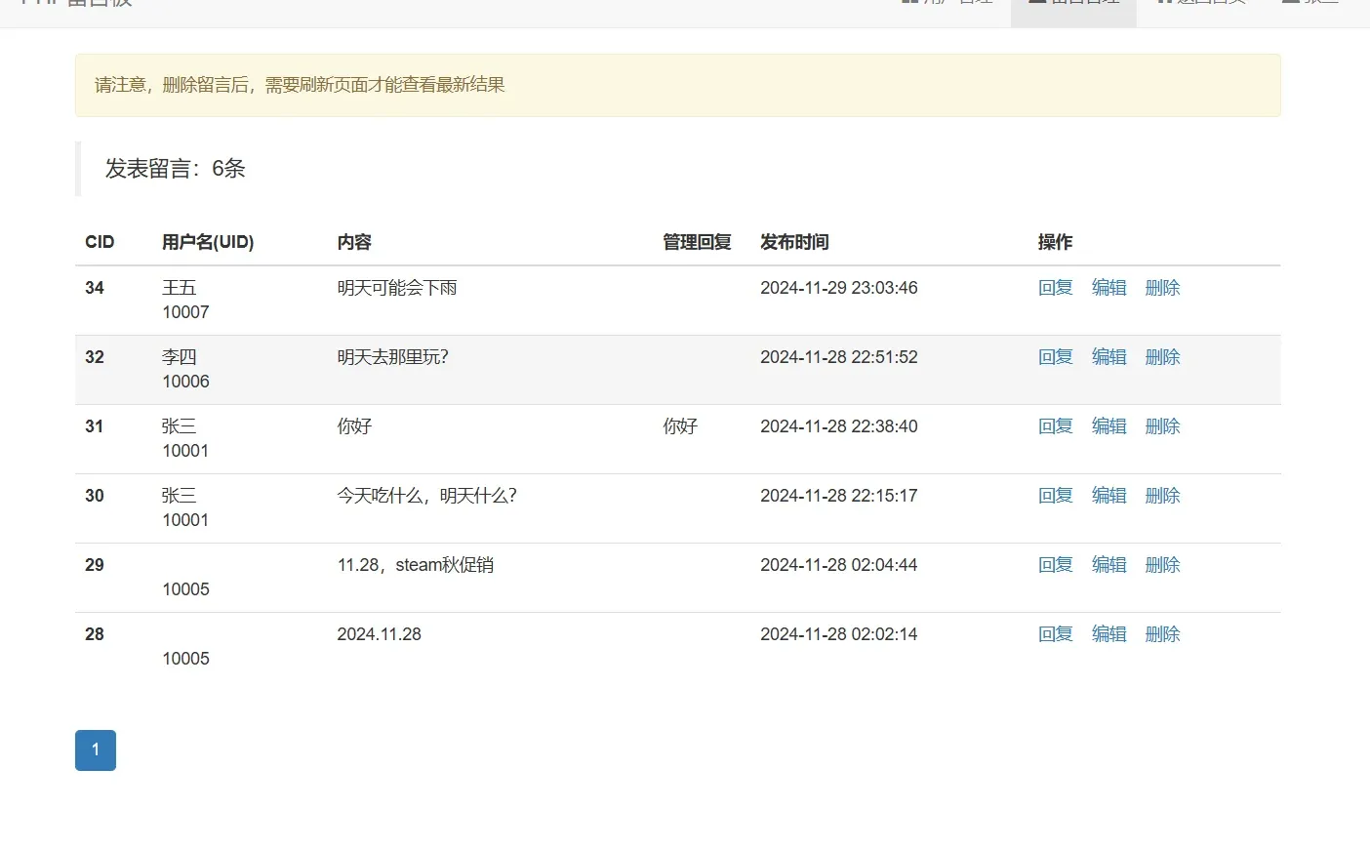
Task: Click 编辑 on 王五's message
Action: 1108,288
